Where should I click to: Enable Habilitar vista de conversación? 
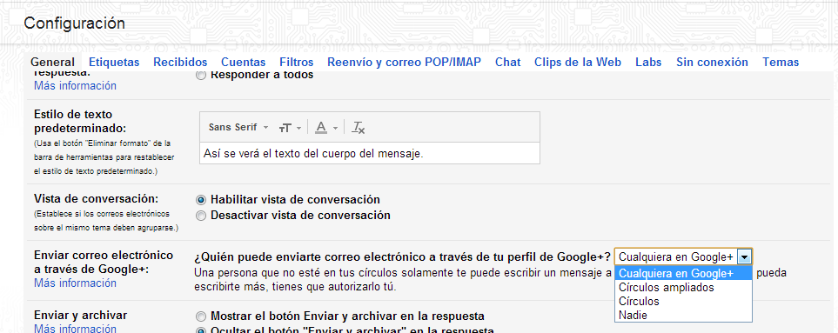point(201,200)
